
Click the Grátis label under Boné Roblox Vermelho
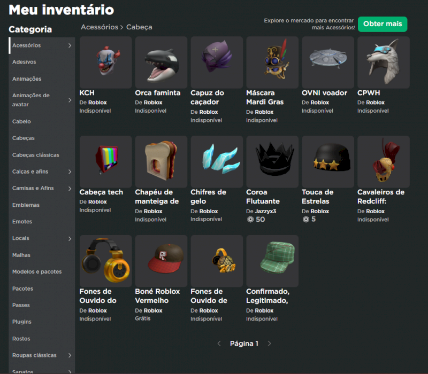coord(143,318)
